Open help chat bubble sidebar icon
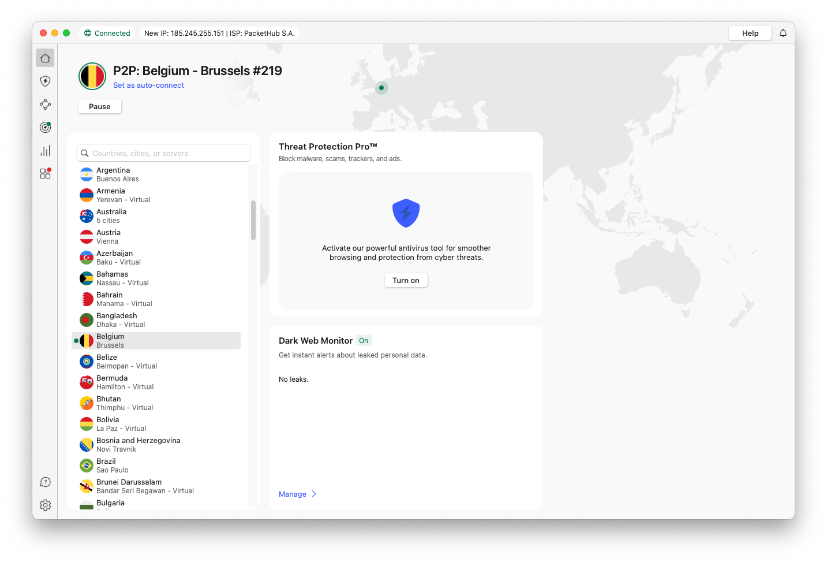The height and width of the screenshot is (562, 827). pos(45,482)
